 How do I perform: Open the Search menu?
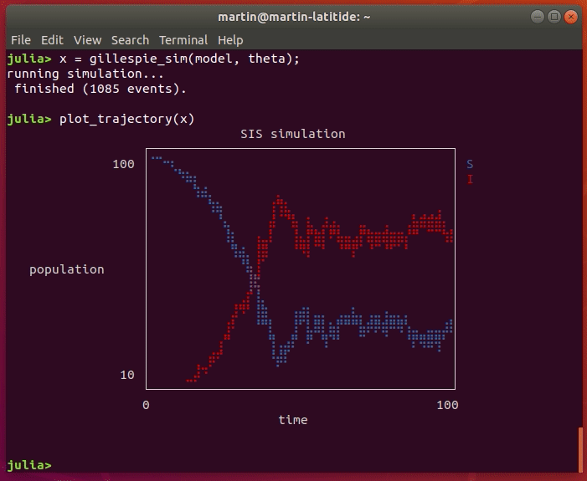click(130, 40)
